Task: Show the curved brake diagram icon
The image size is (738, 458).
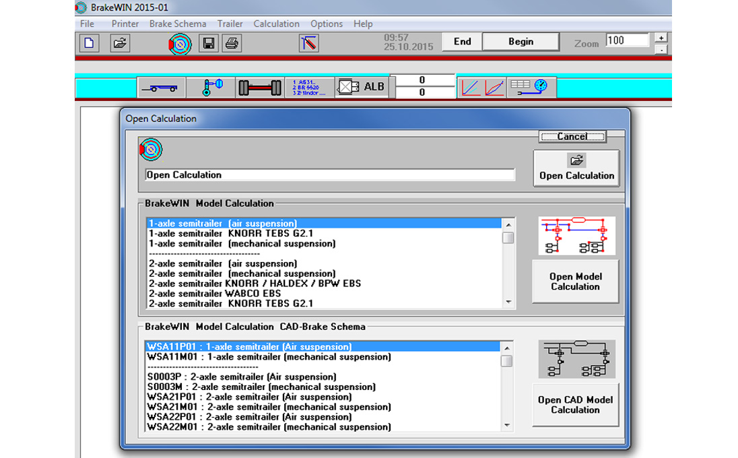Action: 494,88
